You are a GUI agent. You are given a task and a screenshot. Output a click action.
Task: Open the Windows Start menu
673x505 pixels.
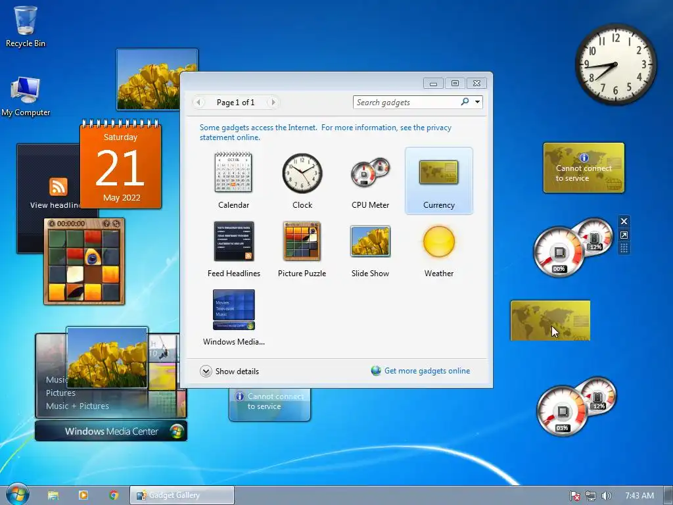click(x=17, y=494)
